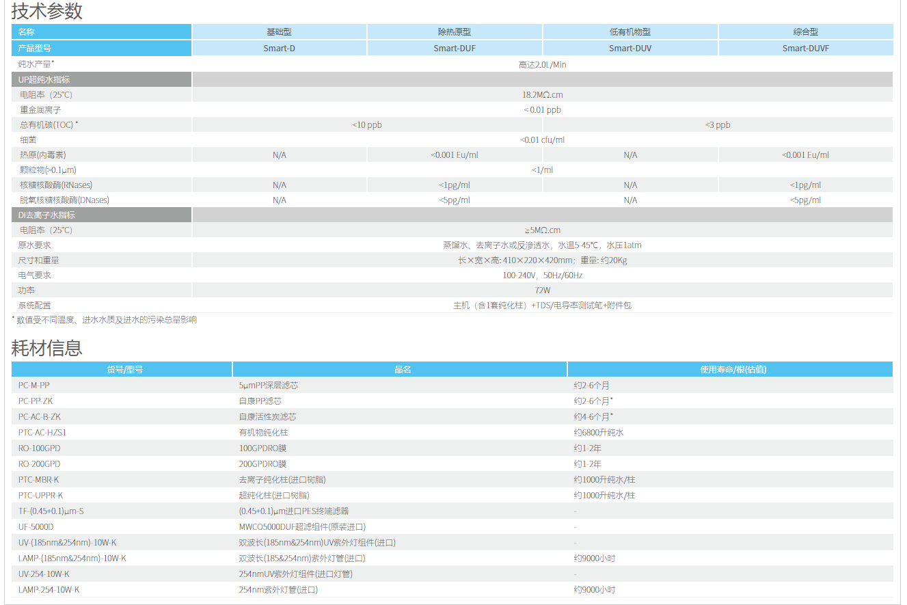Select the LAMP-254-10W-K part number
907x605 pixels.
(49, 590)
